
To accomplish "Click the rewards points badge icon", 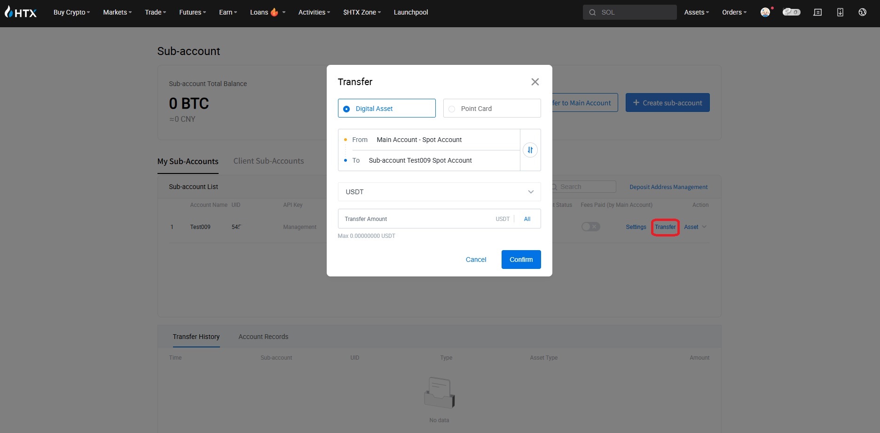I will coord(791,12).
